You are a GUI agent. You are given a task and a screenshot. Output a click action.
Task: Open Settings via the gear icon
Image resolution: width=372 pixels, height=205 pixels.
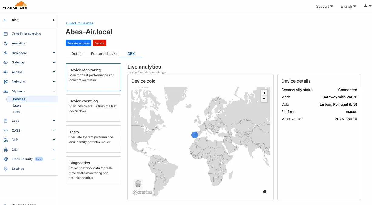coord(5,169)
